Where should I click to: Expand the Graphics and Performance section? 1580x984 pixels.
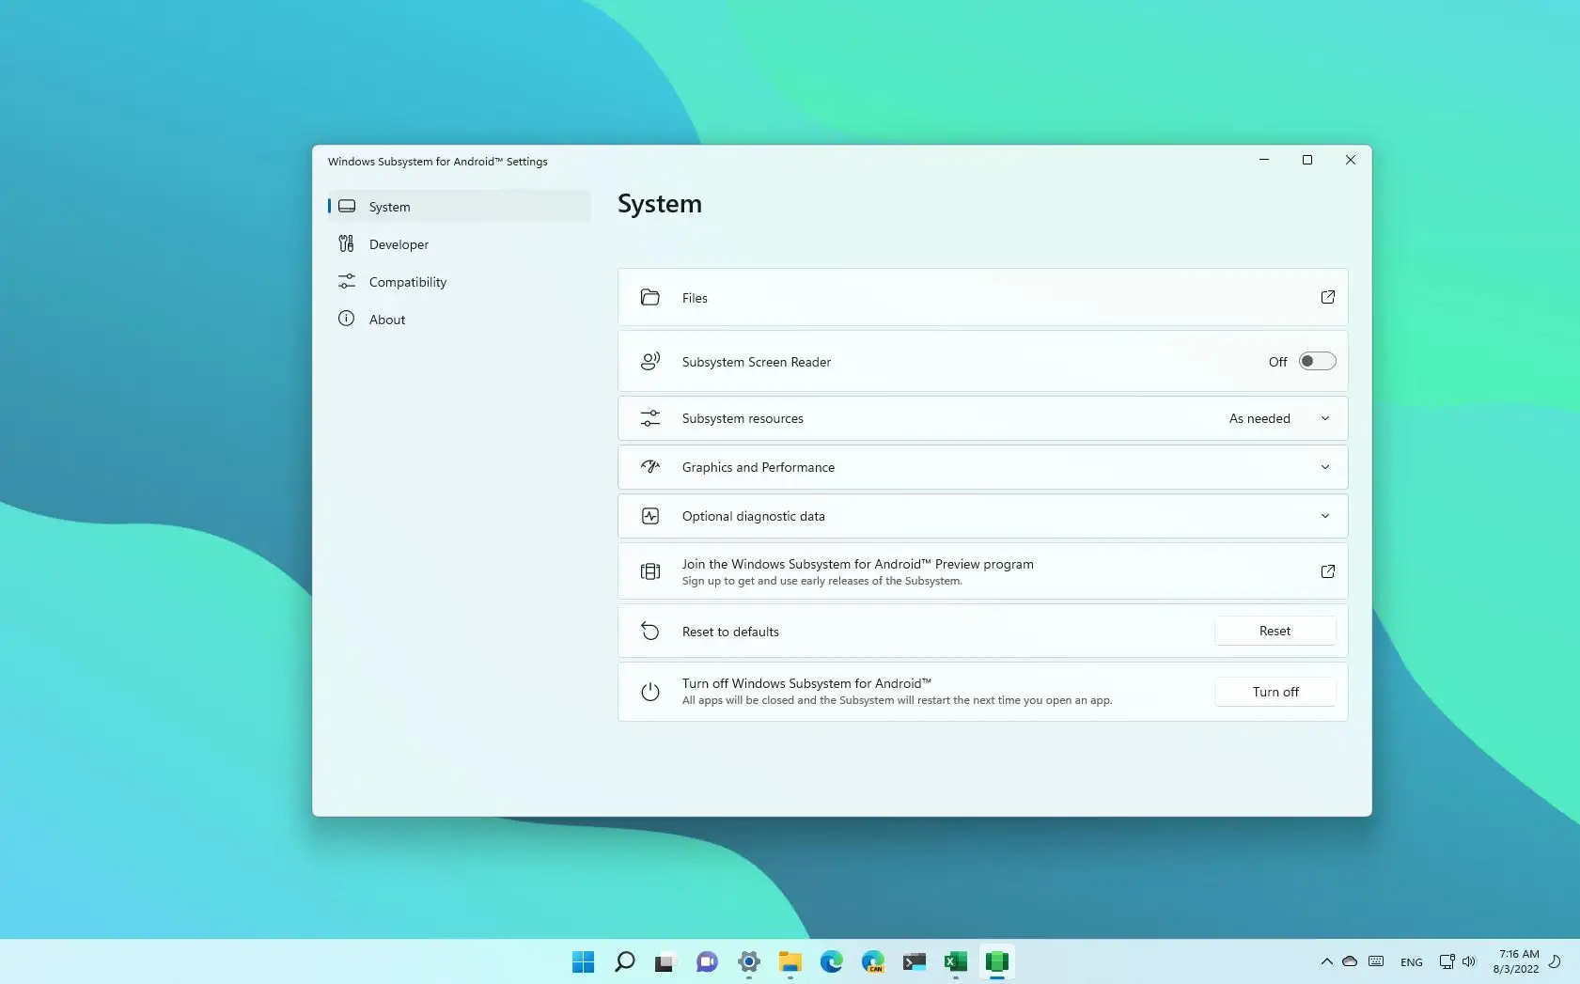[x=1325, y=467]
